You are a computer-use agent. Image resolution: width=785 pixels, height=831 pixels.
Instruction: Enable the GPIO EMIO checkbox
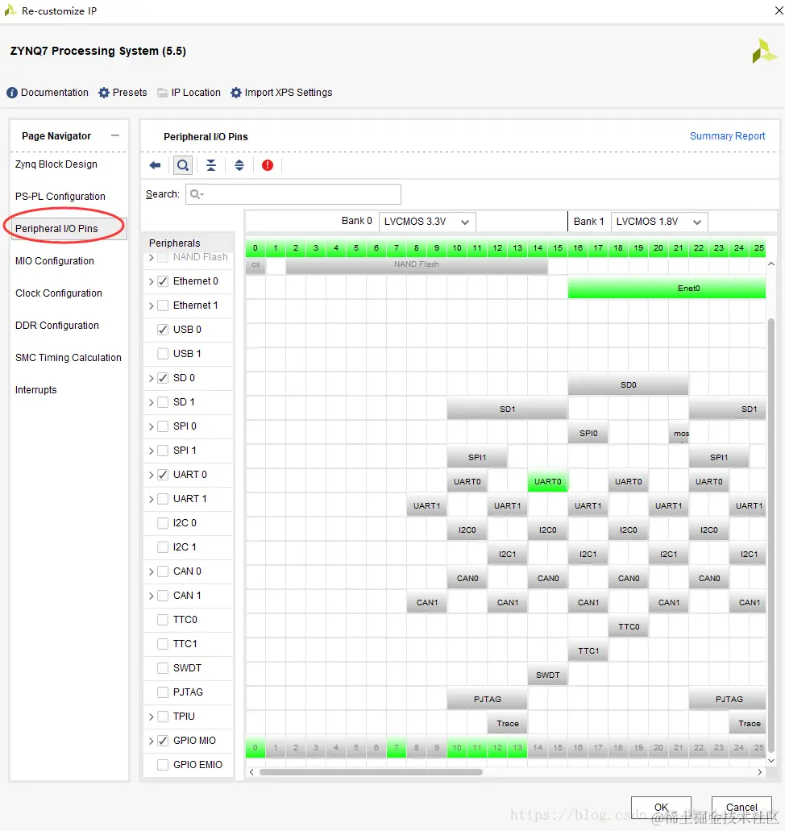[163, 765]
